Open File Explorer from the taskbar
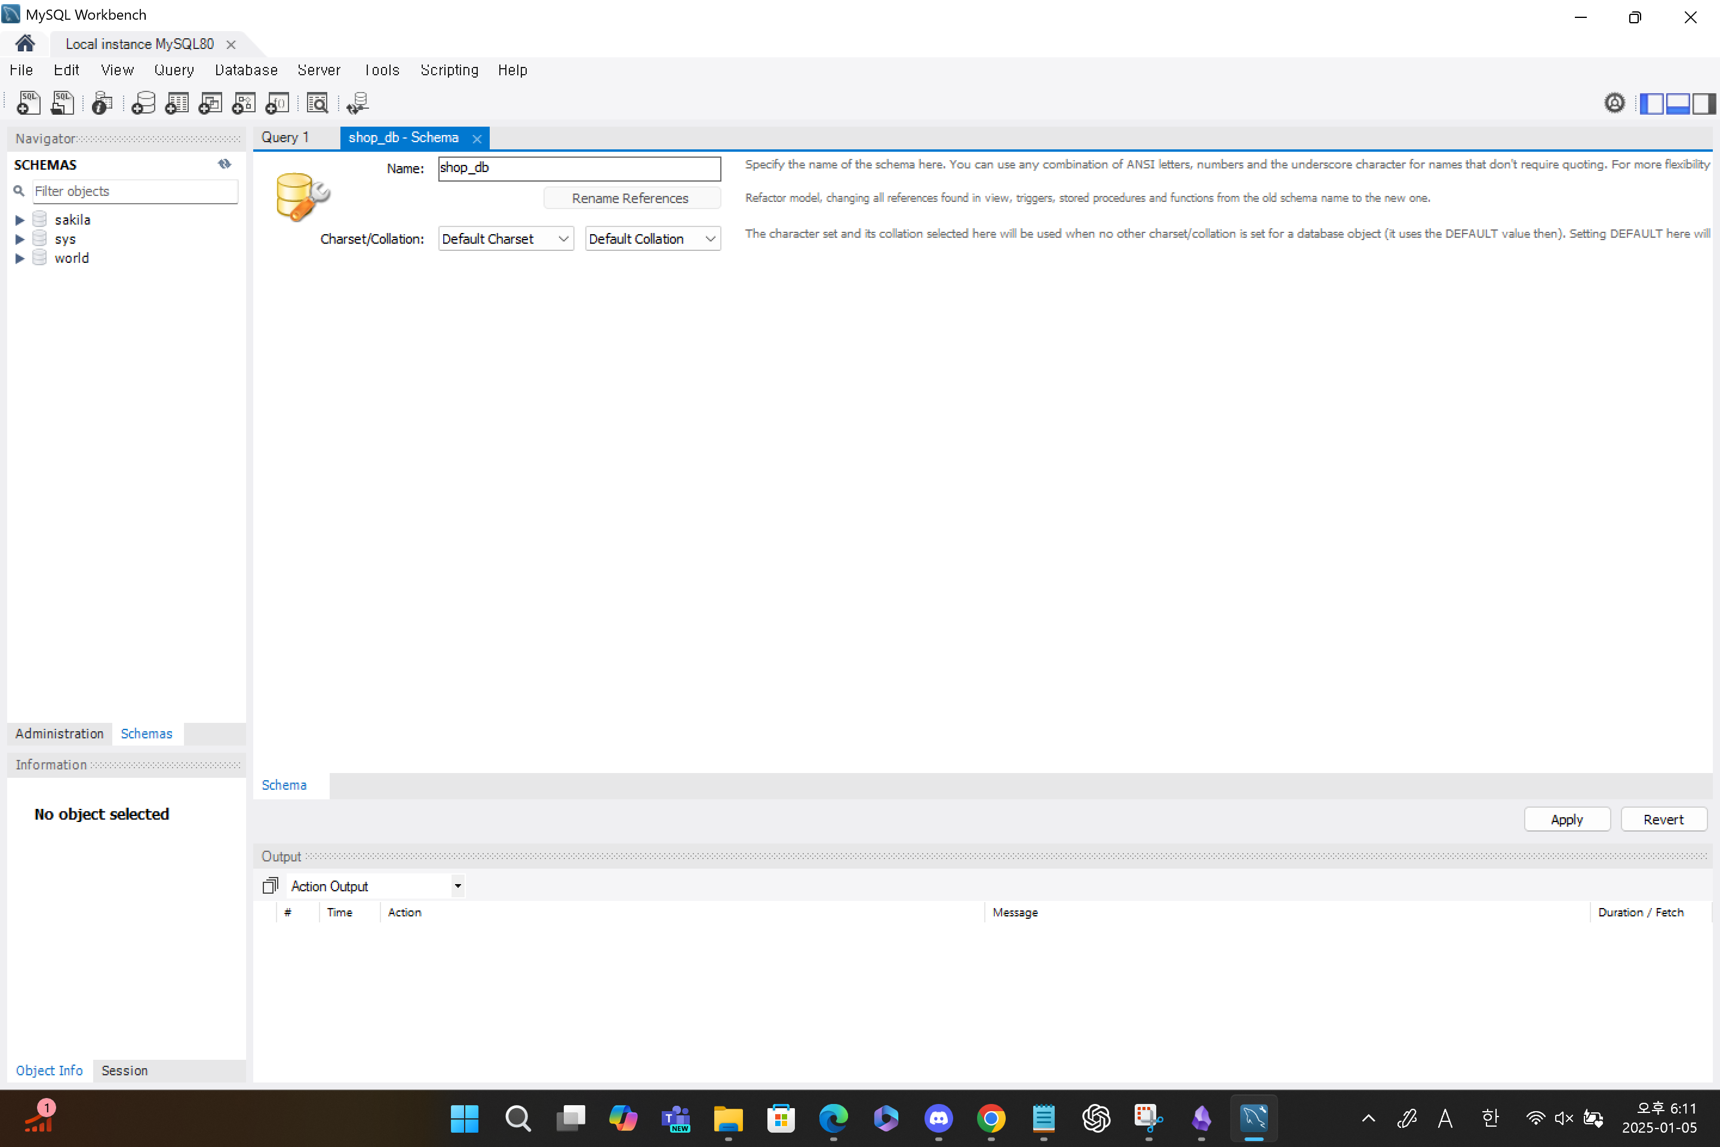Screen dimensions: 1720x1147 (x=727, y=1118)
